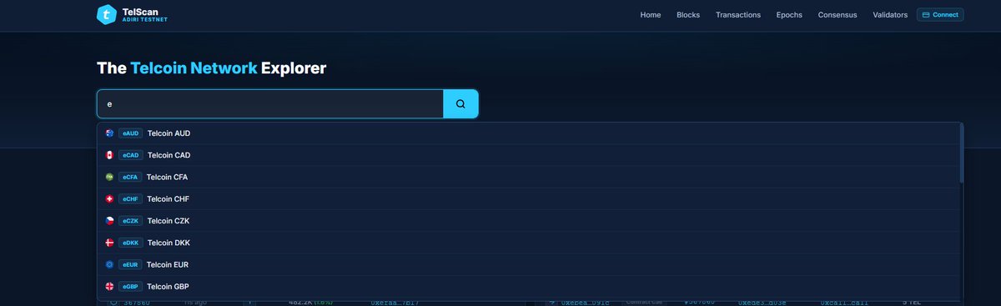The height and width of the screenshot is (306, 1001).
Task: Click the eCFA ticker badge
Action: pos(130,177)
